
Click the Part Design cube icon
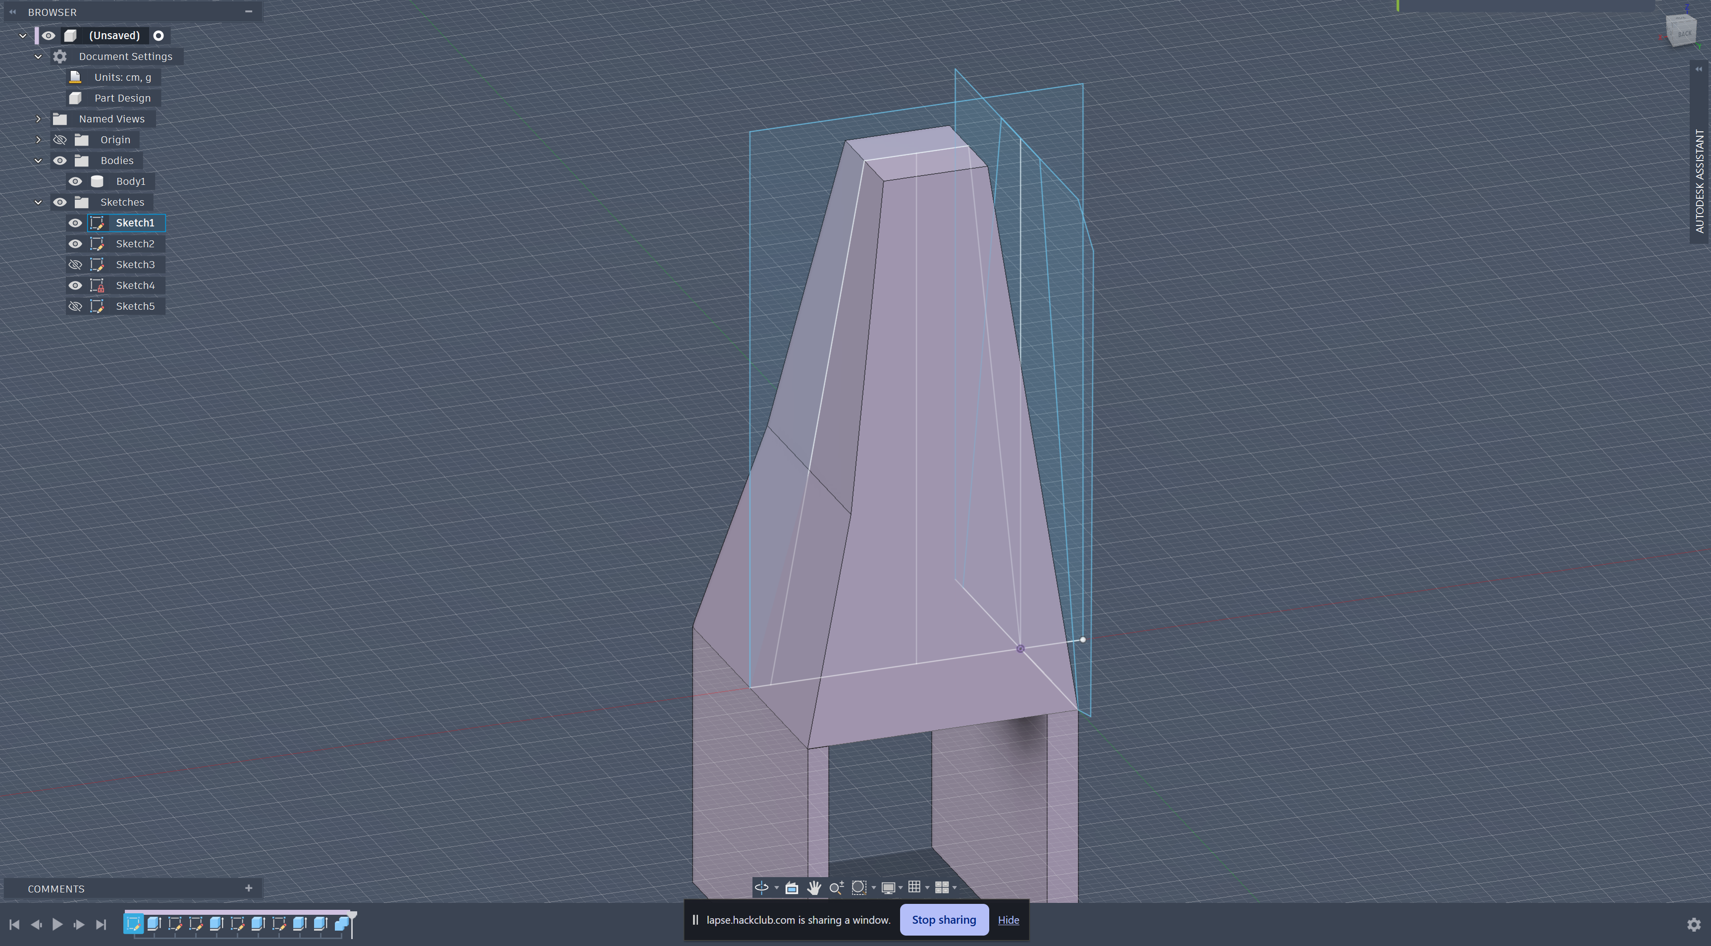[x=75, y=98]
